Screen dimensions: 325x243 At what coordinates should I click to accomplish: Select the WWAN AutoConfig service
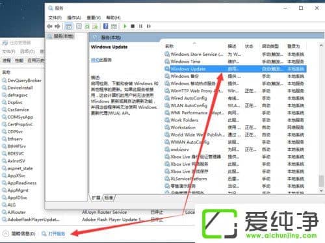click(235, 142)
